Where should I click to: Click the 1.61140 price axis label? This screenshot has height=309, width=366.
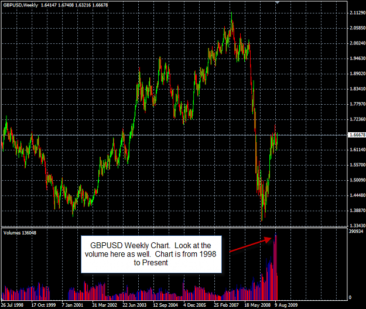coord(358,150)
